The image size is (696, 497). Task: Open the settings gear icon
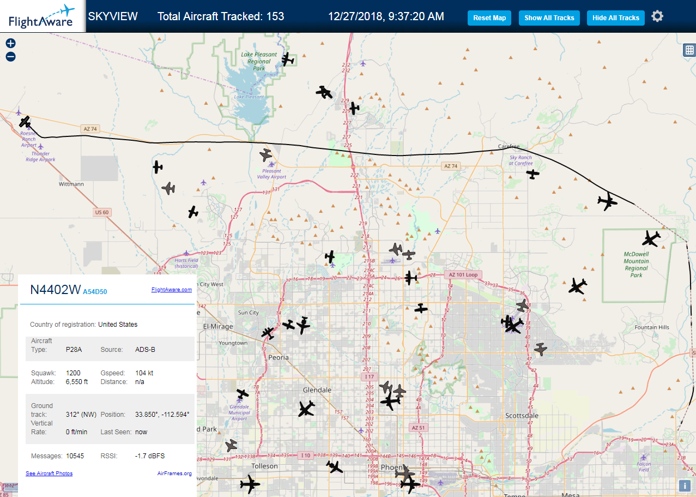point(657,16)
